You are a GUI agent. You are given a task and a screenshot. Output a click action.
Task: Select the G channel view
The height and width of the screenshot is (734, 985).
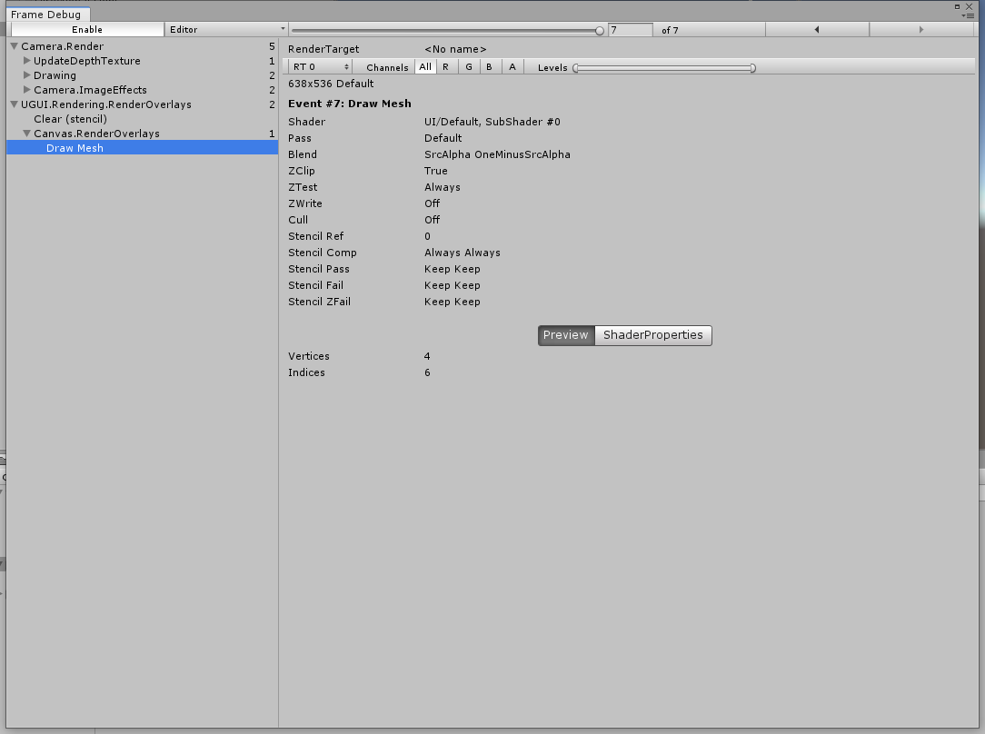(468, 66)
